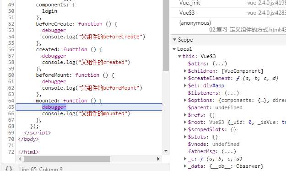Click the closing </body> tag on line 70
Screen dimensions: 286x171
tap(28, 139)
